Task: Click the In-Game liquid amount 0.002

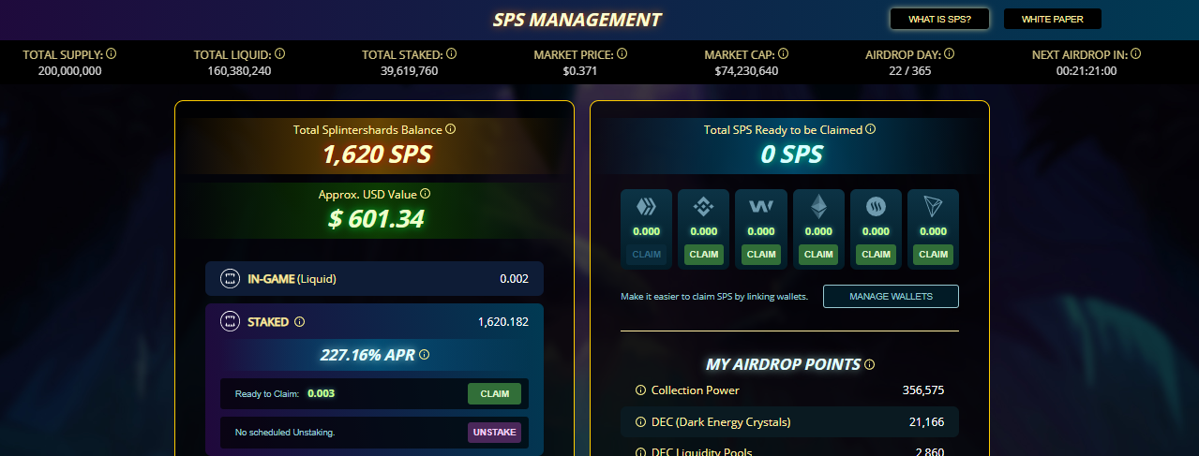Action: point(514,278)
